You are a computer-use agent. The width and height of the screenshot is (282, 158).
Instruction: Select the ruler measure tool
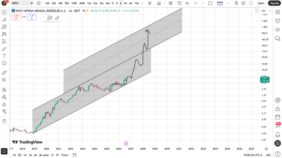pos(4,73)
